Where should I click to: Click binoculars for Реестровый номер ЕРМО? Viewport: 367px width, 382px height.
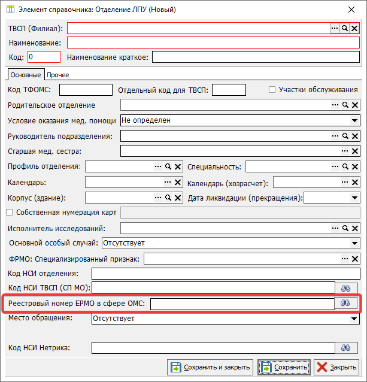(x=345, y=303)
